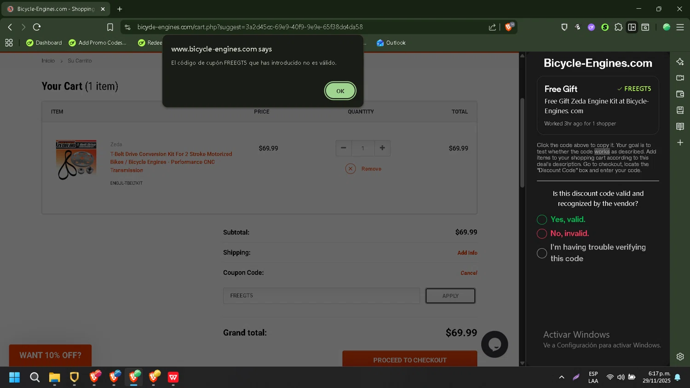Open the Extensions puzzle piece menu
Image resolution: width=690 pixels, height=388 pixels.
coord(618,27)
